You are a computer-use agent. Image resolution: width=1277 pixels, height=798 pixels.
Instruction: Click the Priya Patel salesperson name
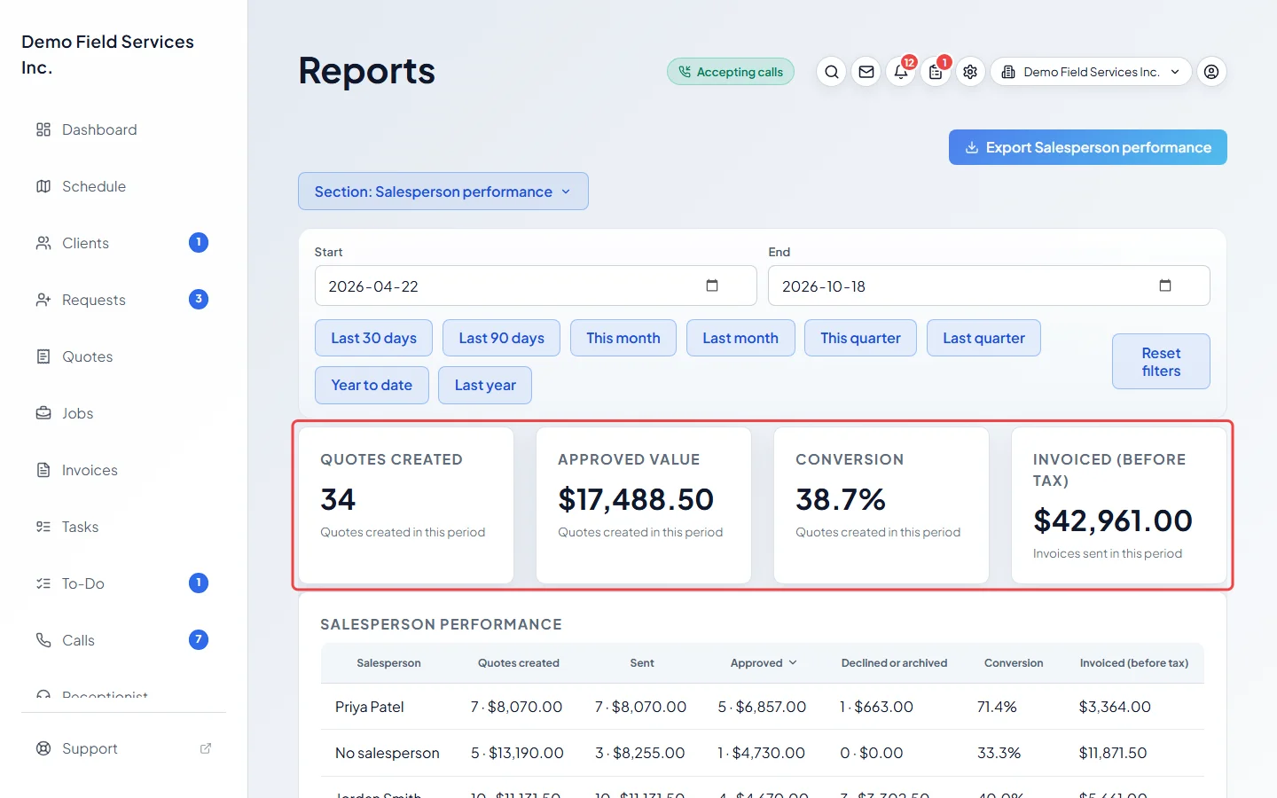click(x=370, y=707)
